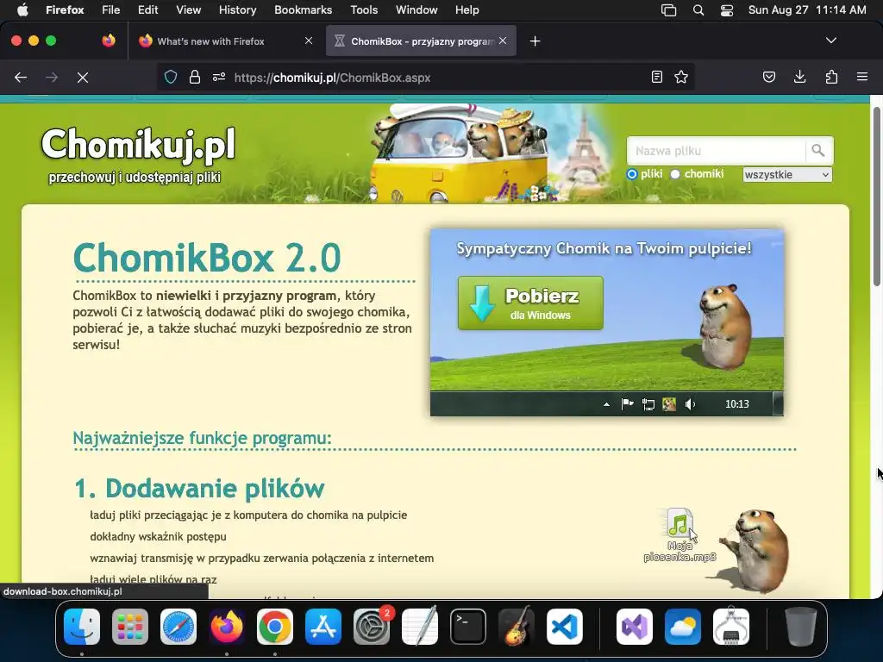Click the page vertical scrollbar thumb
The image size is (883, 662).
[x=876, y=196]
